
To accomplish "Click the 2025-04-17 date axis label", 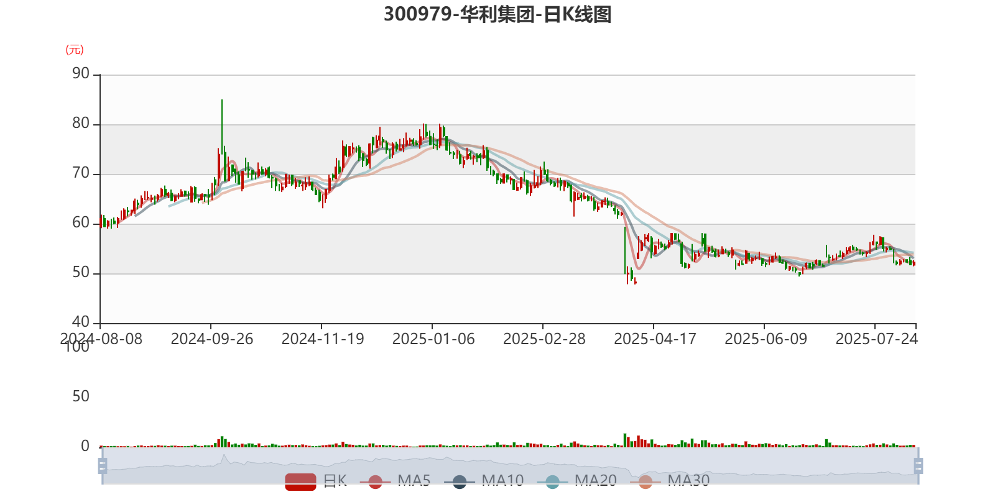I will coord(655,339).
